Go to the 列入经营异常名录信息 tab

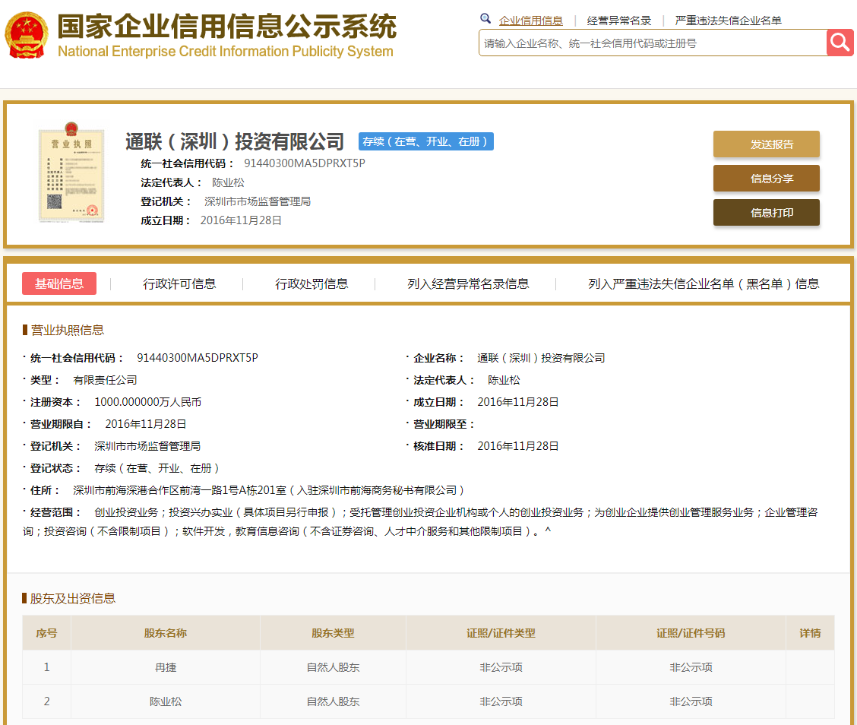[468, 283]
